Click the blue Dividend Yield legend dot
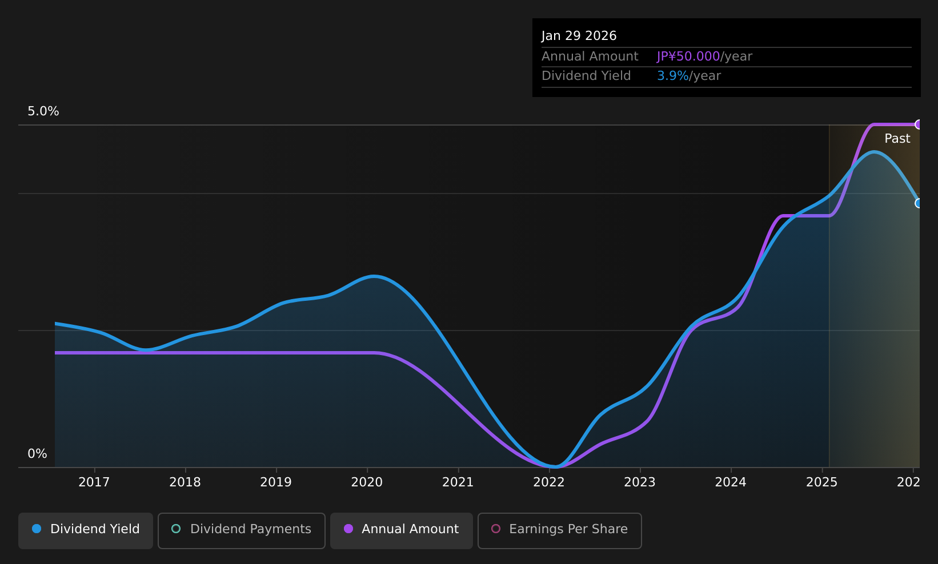This screenshot has width=938, height=564. pyautogui.click(x=37, y=529)
